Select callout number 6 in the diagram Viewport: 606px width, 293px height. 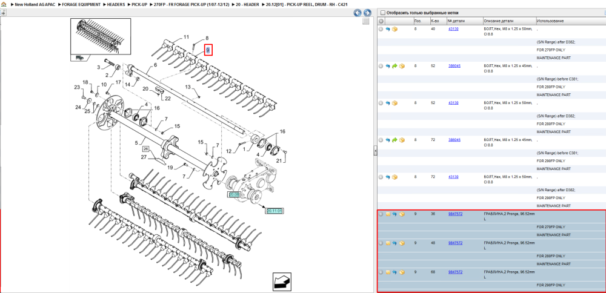coord(155,65)
